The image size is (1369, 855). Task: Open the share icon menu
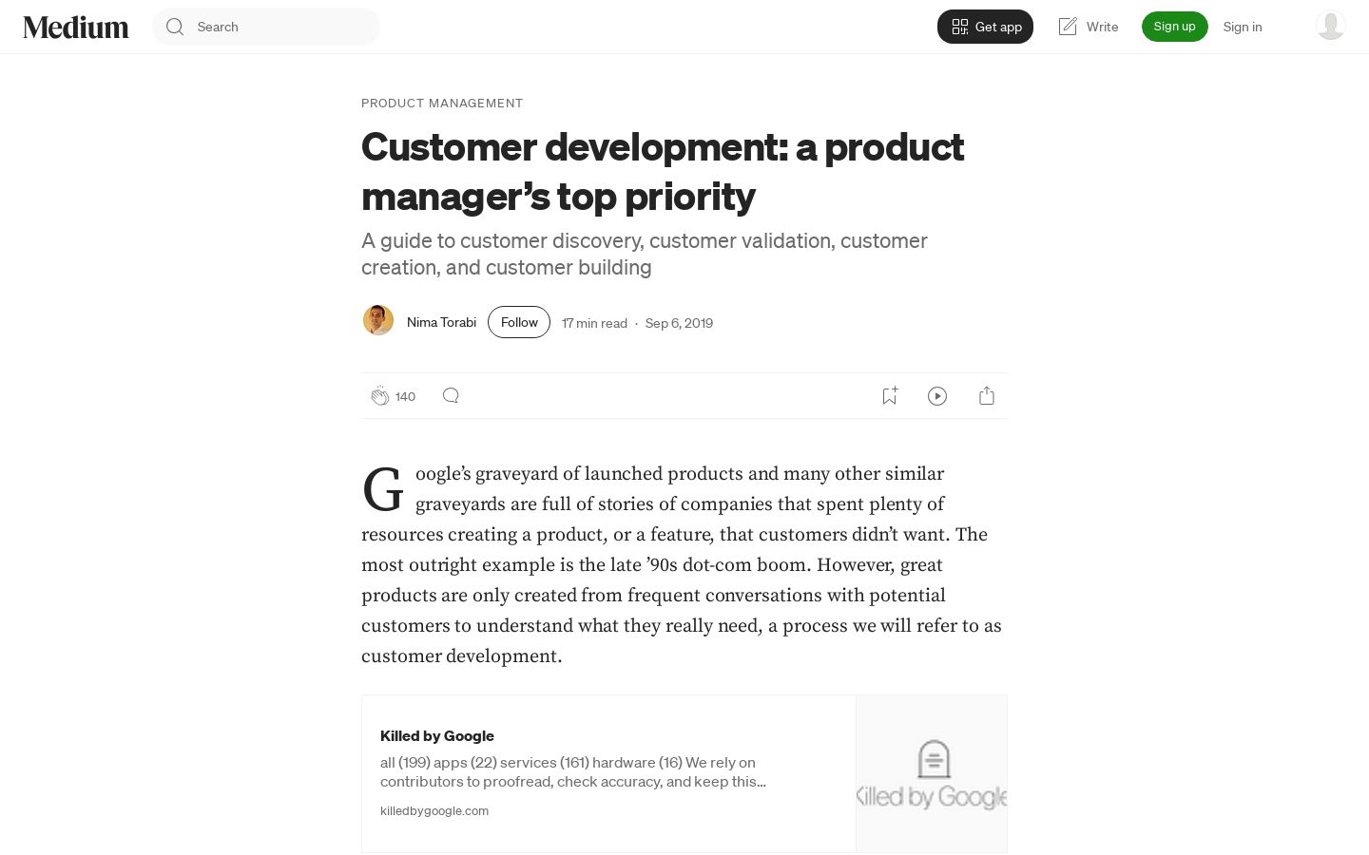[x=987, y=396]
